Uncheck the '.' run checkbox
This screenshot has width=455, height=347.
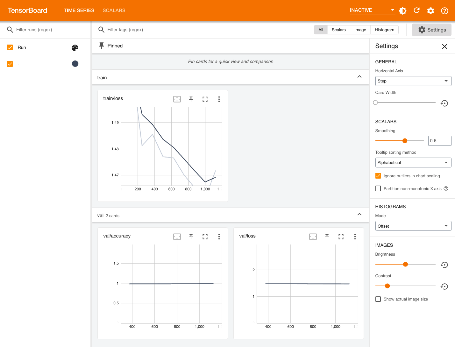[x=10, y=64]
